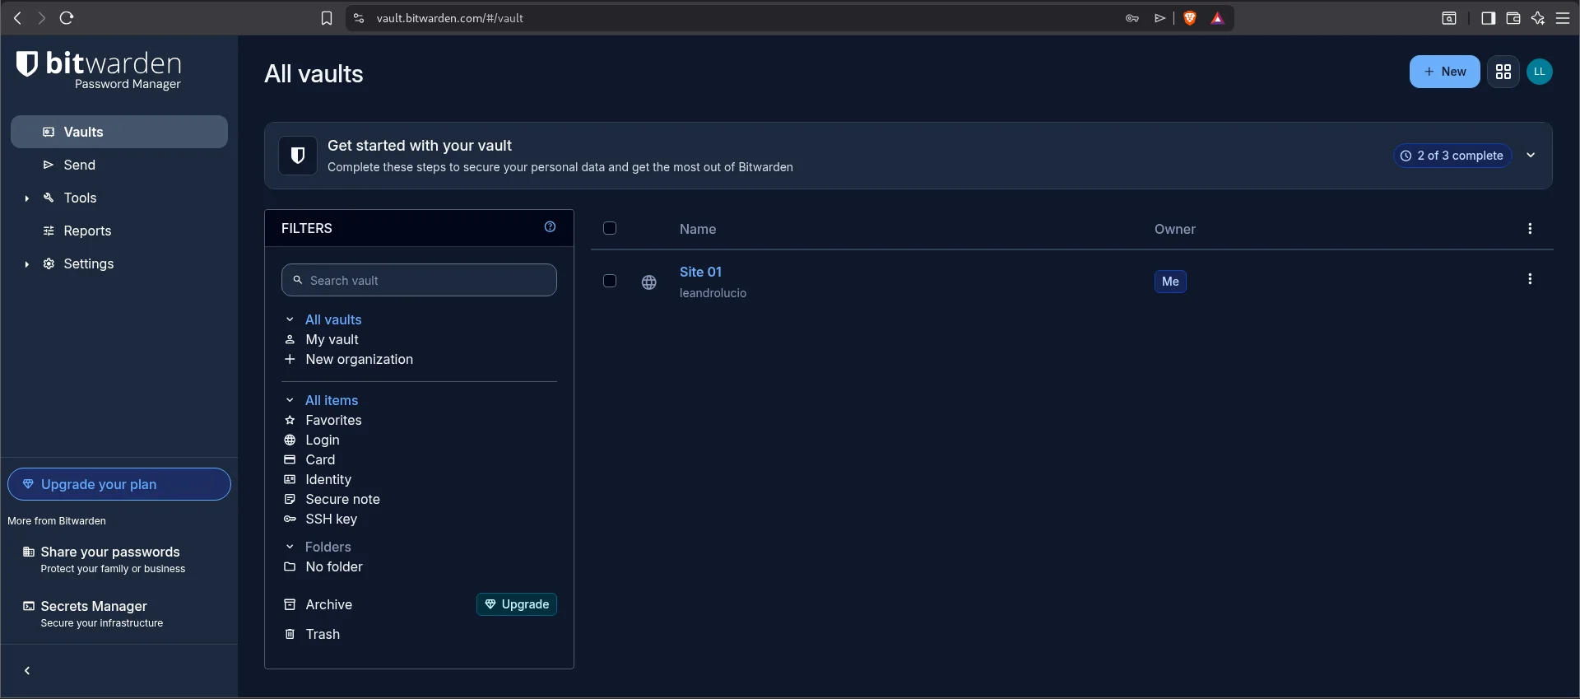Viewport: 1580px width, 699px height.
Task: Open the Site 01 item link
Action: (x=700, y=272)
